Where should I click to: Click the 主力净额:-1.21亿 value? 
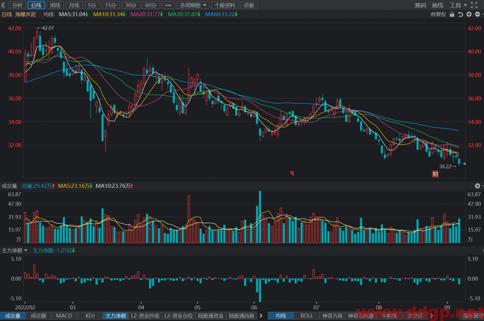[x=54, y=250]
